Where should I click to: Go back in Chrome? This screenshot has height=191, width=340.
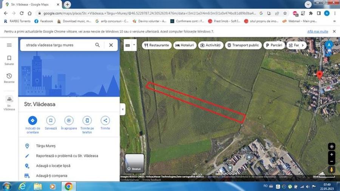[x=6, y=13]
